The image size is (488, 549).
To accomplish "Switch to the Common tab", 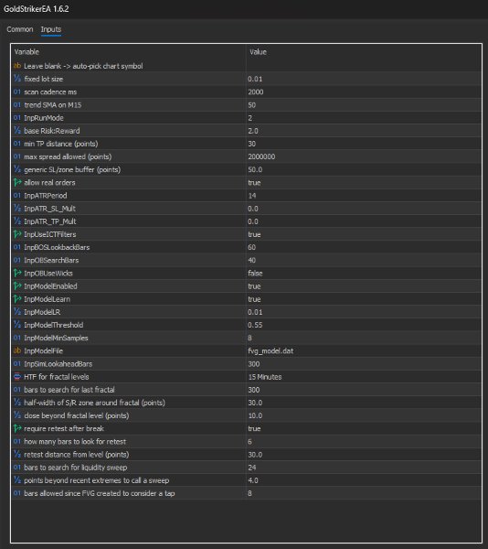I will (x=20, y=29).
